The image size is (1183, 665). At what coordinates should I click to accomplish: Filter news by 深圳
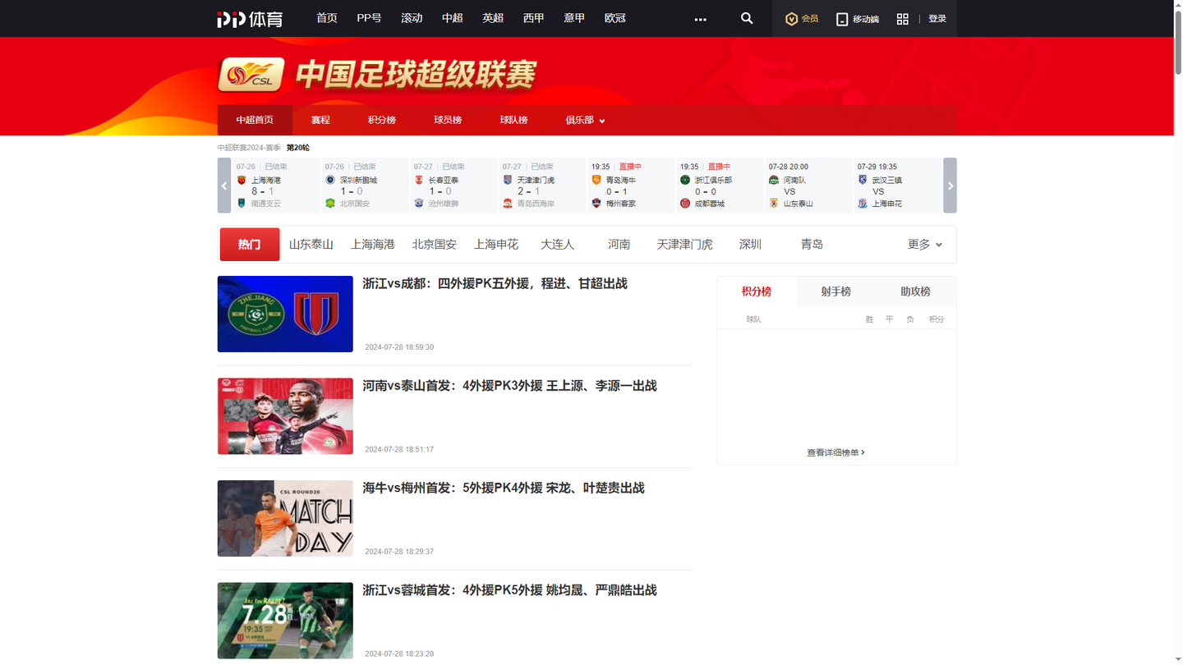click(x=750, y=245)
